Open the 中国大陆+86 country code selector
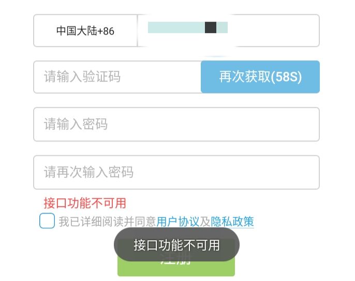Screen dimensions: 355x281 tap(85, 31)
